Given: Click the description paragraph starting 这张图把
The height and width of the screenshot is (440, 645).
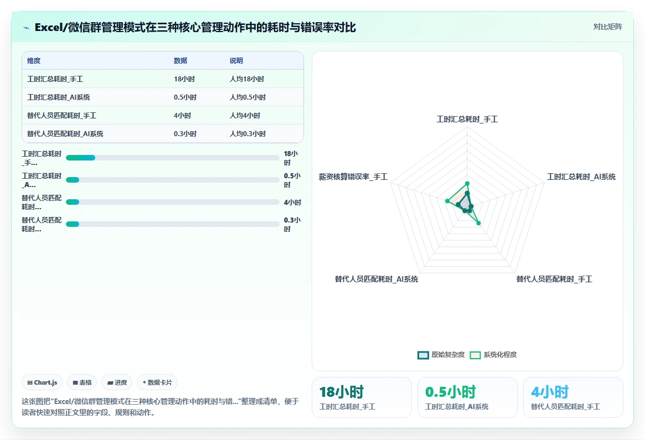Looking at the screenshot, I should (160, 407).
